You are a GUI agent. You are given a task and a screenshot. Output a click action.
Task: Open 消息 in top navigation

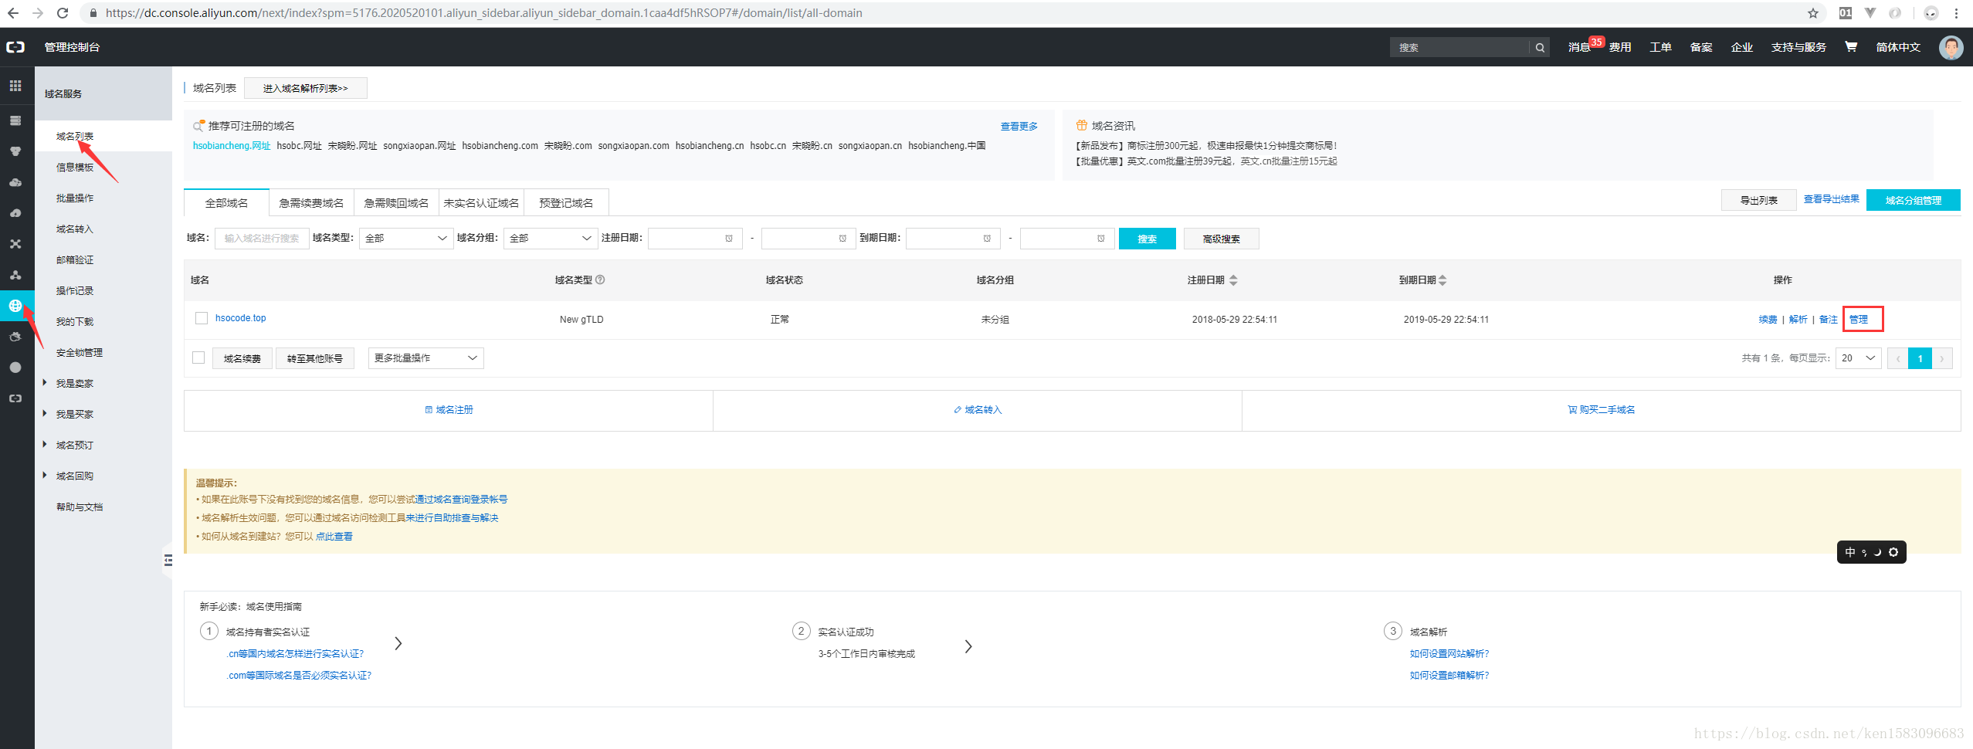coord(1579,47)
